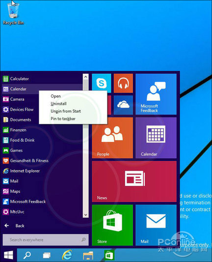212x262 pixels.
Task: Click the highlighted Calendar list entry
Action: [42, 89]
